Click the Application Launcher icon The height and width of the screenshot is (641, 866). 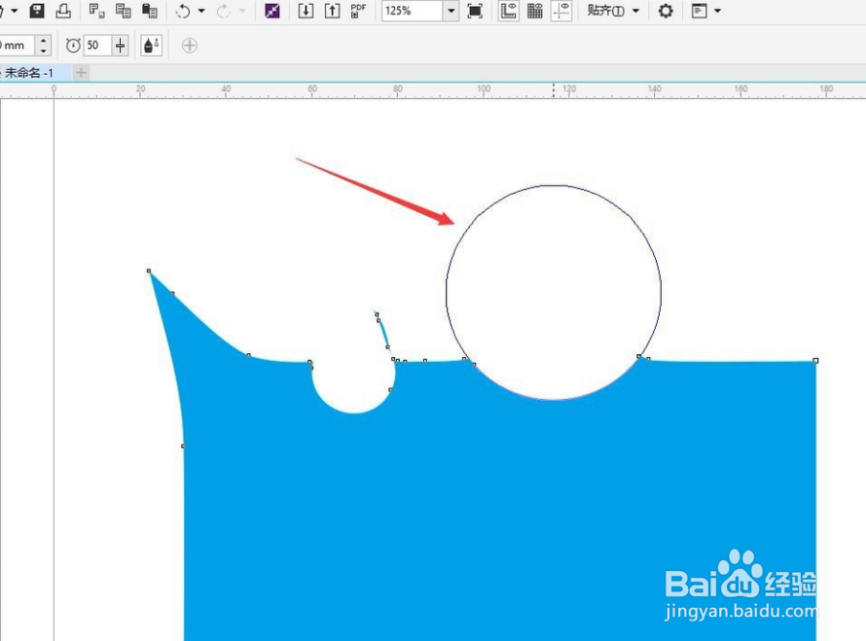[x=700, y=11]
